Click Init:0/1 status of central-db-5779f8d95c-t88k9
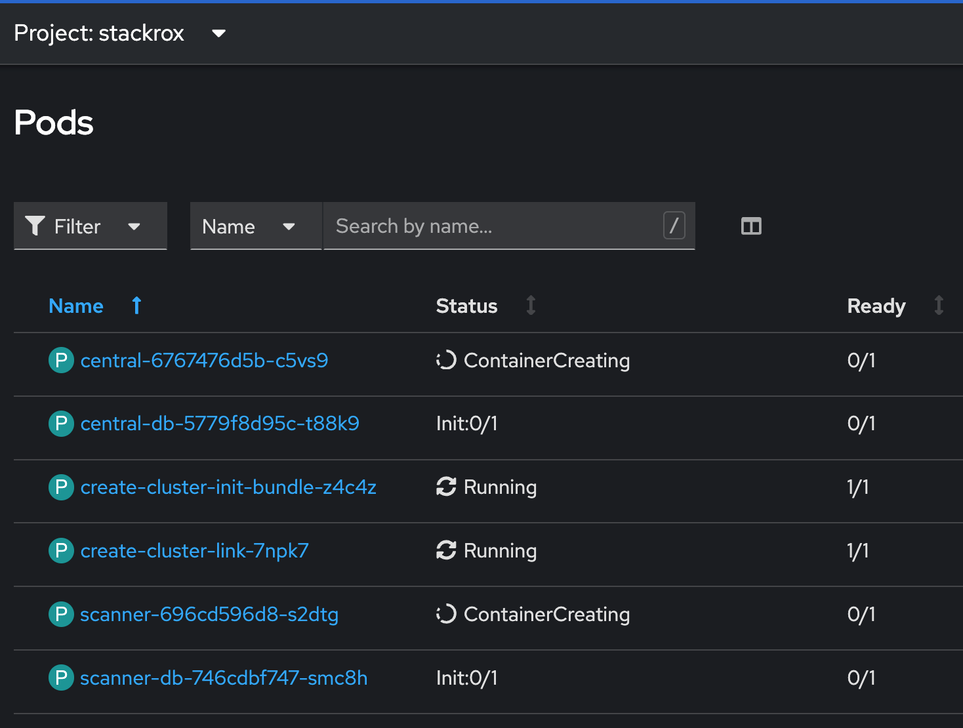This screenshot has height=728, width=963. (x=467, y=424)
